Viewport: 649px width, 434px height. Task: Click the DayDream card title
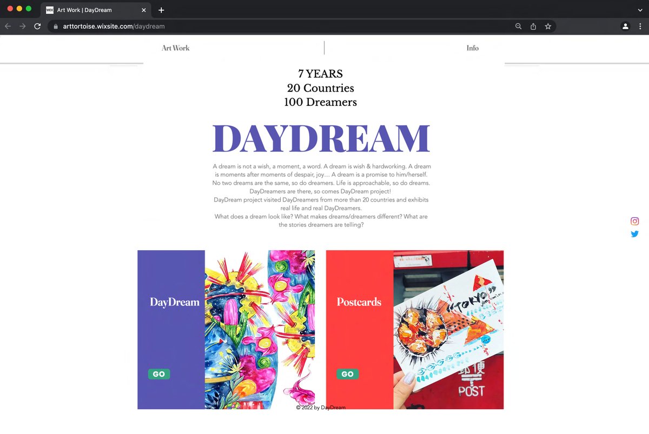pos(175,302)
